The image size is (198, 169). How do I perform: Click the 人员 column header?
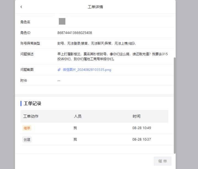point(78,116)
